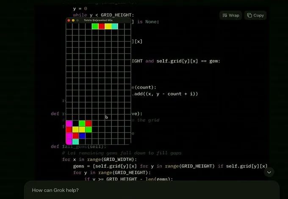Screen dimensions: 288x199
Task: Close the Tetris Bejeweled Mix window
Action: (69, 20)
